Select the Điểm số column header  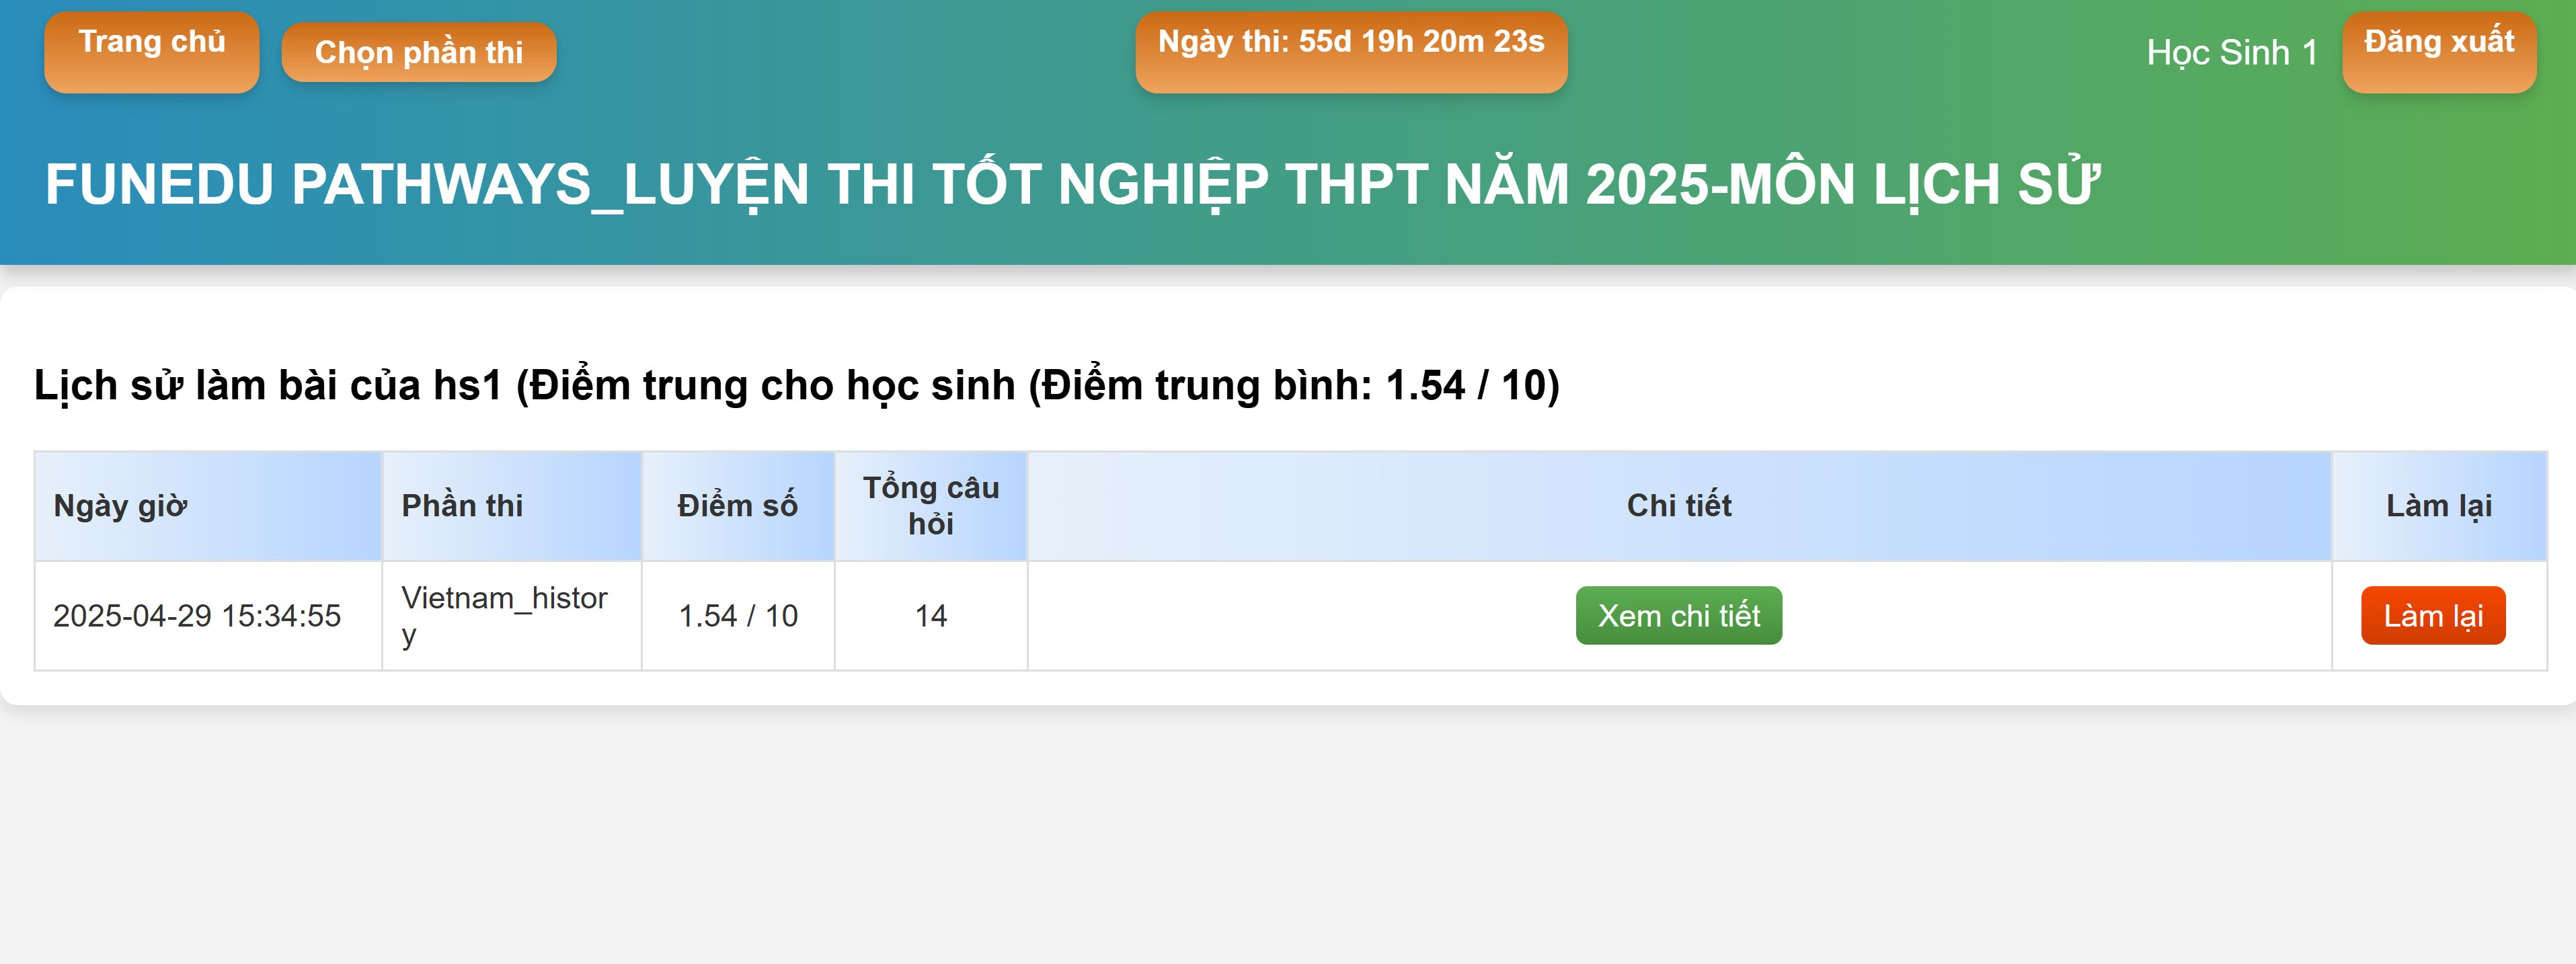[x=738, y=506]
